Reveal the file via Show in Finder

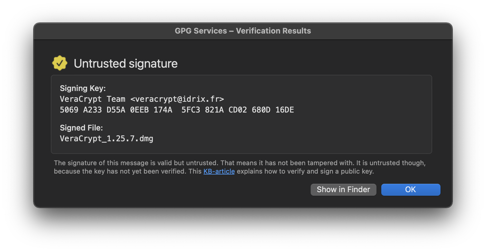(x=343, y=189)
